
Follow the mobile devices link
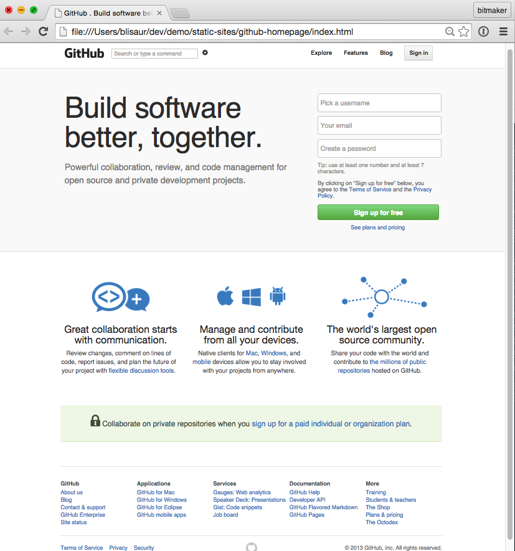tap(202, 362)
